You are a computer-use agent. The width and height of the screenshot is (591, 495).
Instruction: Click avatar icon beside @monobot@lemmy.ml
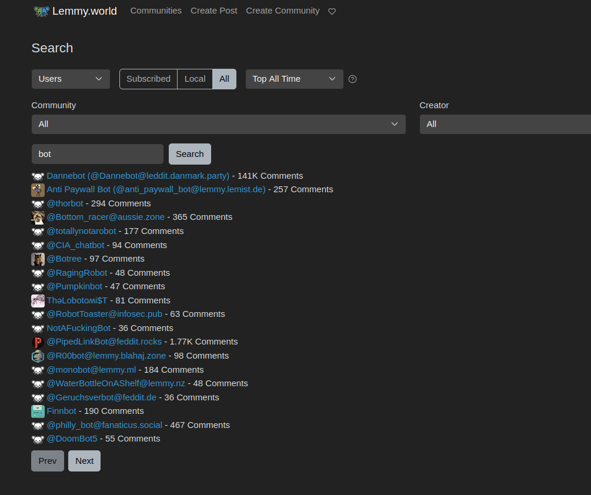(x=38, y=370)
